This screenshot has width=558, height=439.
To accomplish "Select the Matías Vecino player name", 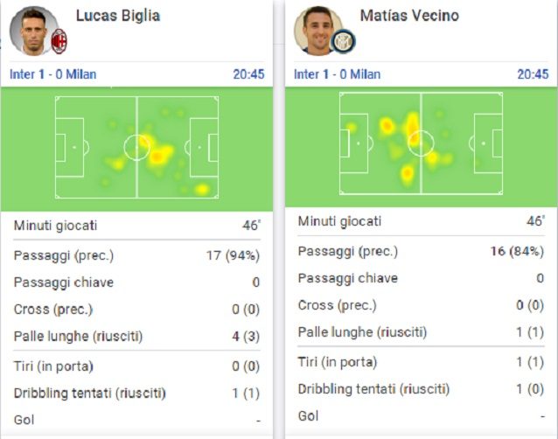I will pyautogui.click(x=409, y=16).
